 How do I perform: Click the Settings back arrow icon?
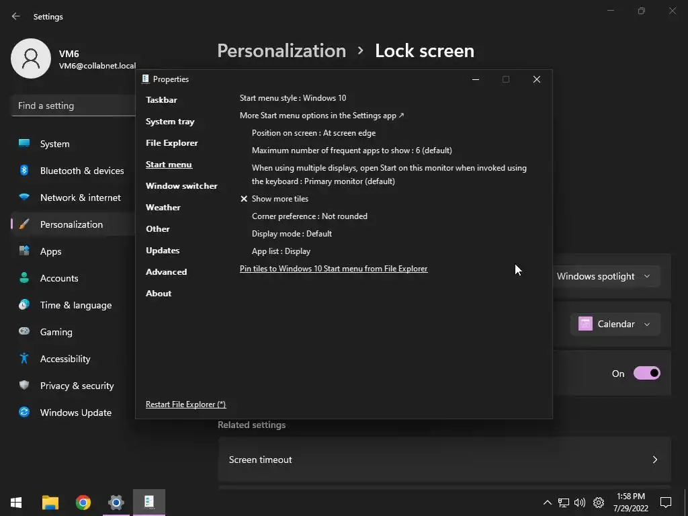[x=16, y=16]
